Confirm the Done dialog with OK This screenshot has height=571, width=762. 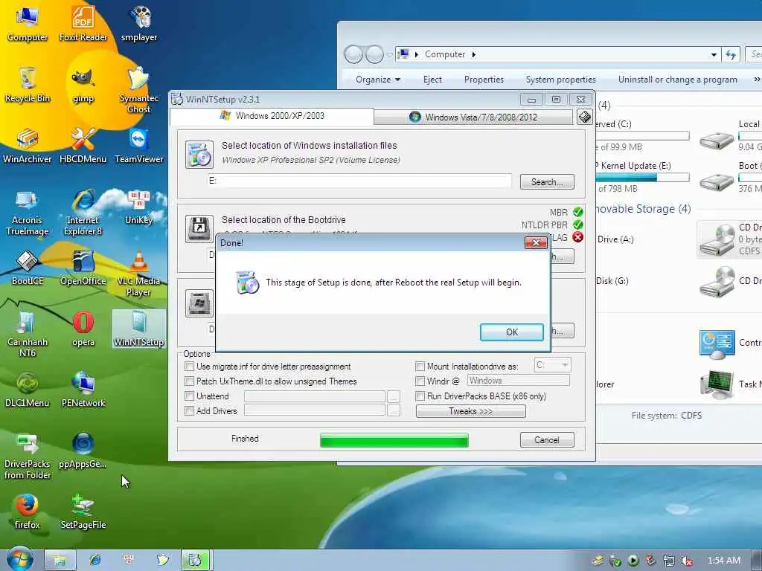[x=512, y=332]
